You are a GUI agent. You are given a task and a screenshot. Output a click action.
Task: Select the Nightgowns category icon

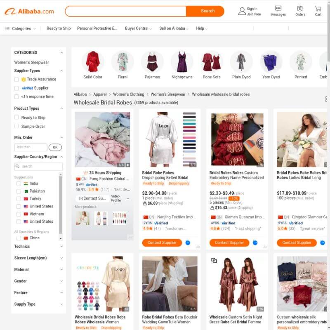click(182, 61)
